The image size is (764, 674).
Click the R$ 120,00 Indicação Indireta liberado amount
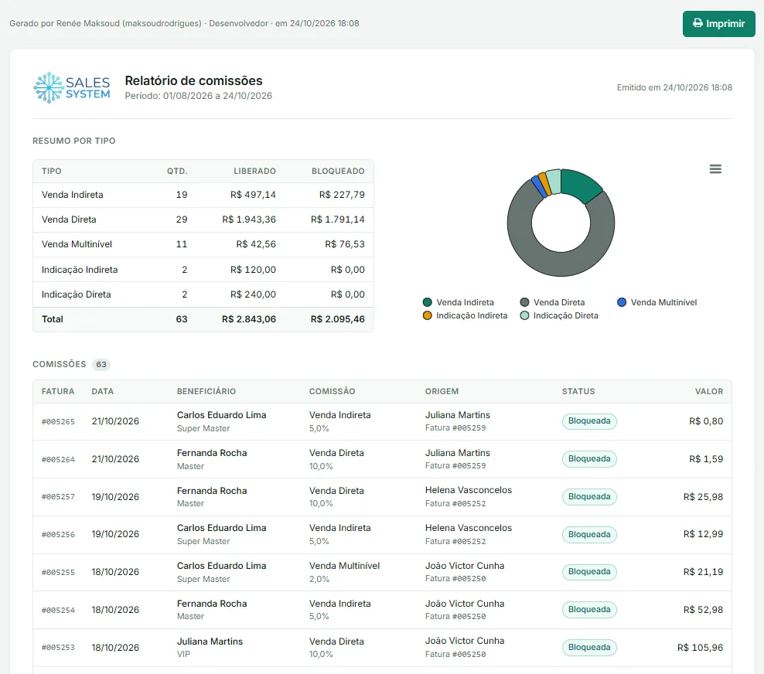253,270
